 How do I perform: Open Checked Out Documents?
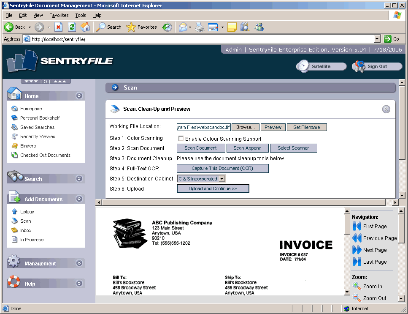[45, 155]
